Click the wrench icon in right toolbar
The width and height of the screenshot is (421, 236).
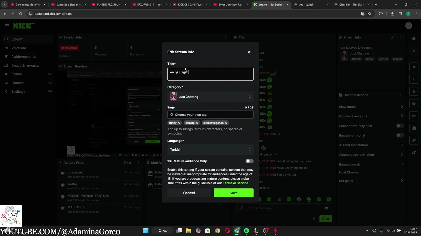[414, 140]
